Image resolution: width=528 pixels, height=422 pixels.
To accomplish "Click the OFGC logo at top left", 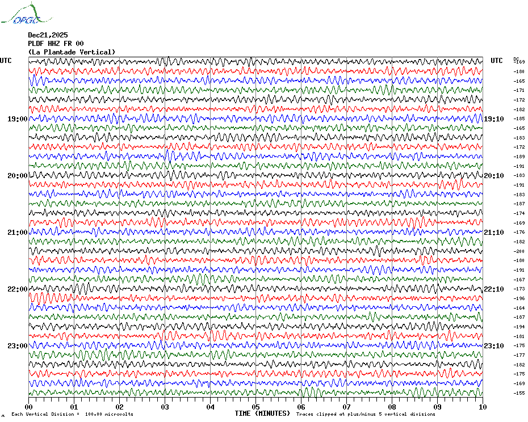I will coord(27,14).
